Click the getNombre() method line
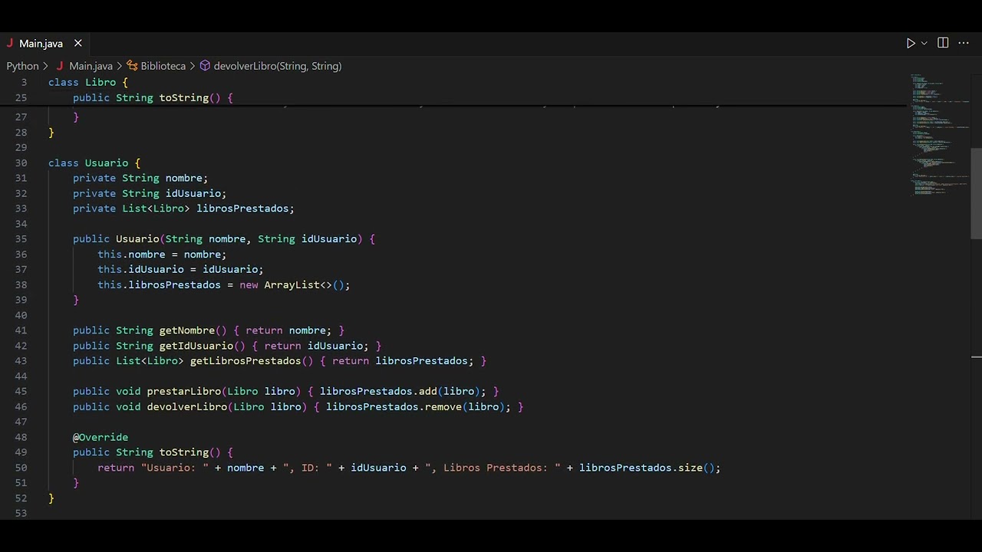This screenshot has height=552, width=982. [209, 330]
